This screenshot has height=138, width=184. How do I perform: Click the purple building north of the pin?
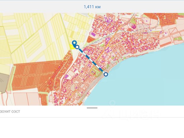point(94,34)
